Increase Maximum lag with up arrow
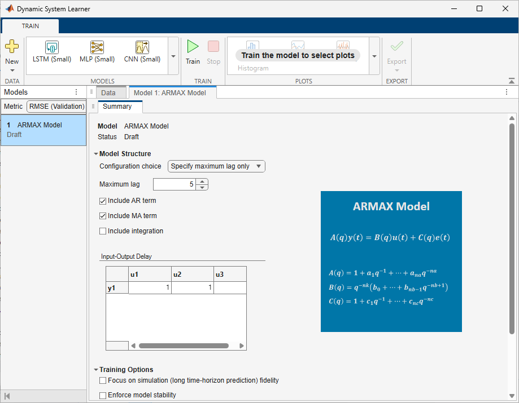Screen dimensions: 519x403 (x=202, y=181)
